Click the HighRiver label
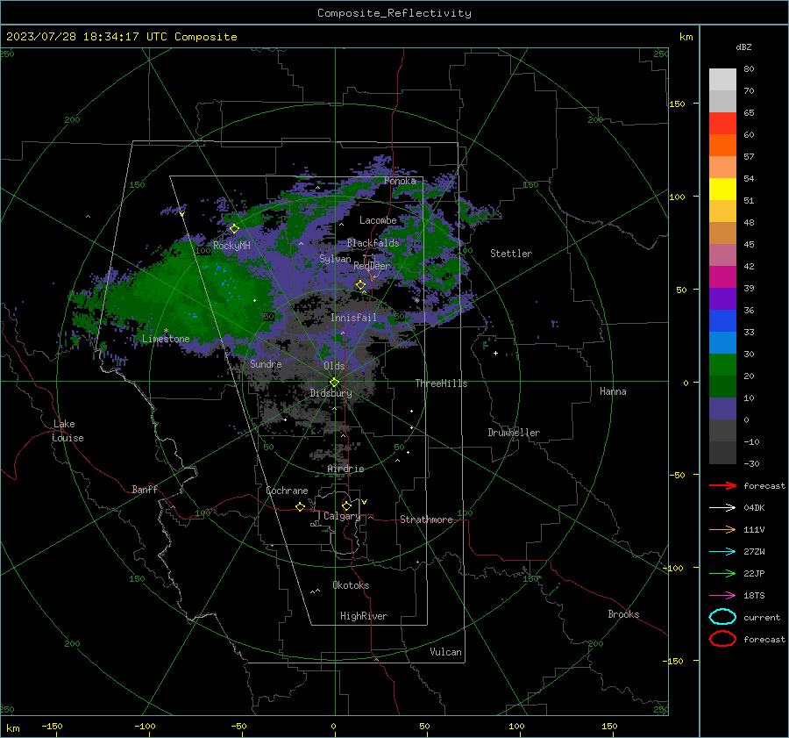This screenshot has width=789, height=738. (x=364, y=616)
